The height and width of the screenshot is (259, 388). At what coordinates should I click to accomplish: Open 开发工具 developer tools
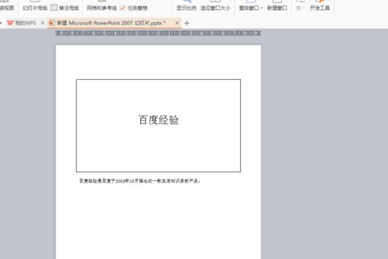click(319, 8)
